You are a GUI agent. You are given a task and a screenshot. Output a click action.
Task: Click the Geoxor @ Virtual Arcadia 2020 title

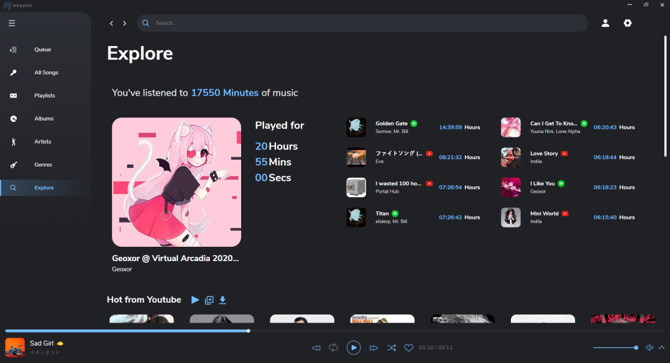click(175, 258)
